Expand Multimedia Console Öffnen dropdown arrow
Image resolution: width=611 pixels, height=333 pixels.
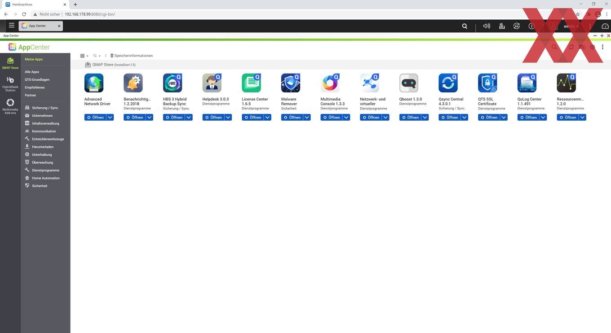(346, 117)
